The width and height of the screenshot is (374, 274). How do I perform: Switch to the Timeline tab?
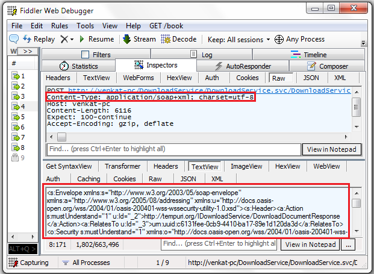click(308, 55)
